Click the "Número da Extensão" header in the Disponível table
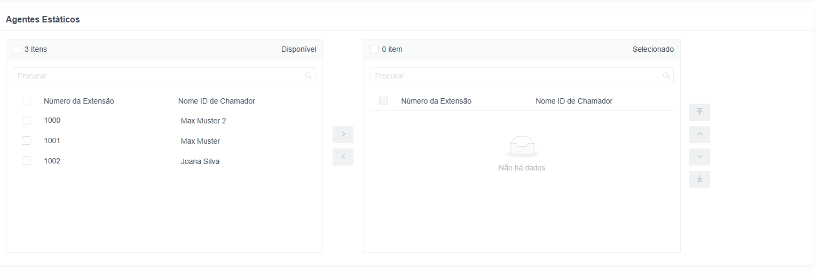 [79, 101]
